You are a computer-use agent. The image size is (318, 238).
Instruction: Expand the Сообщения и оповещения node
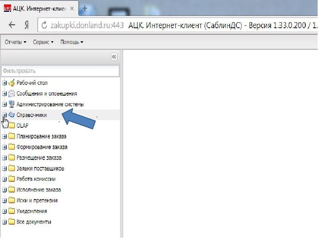(x=4, y=94)
